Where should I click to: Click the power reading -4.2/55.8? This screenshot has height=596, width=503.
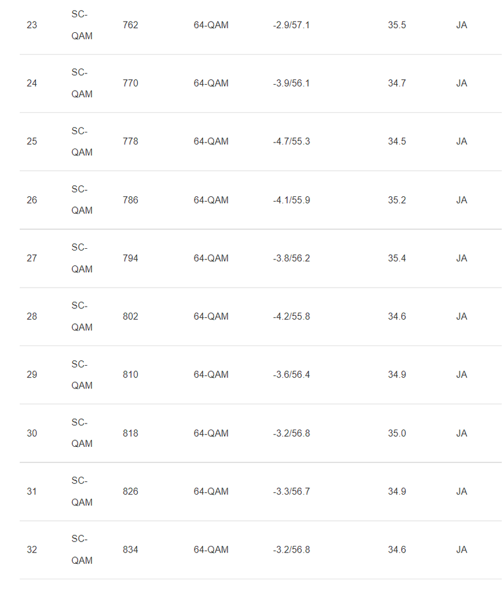(x=291, y=316)
